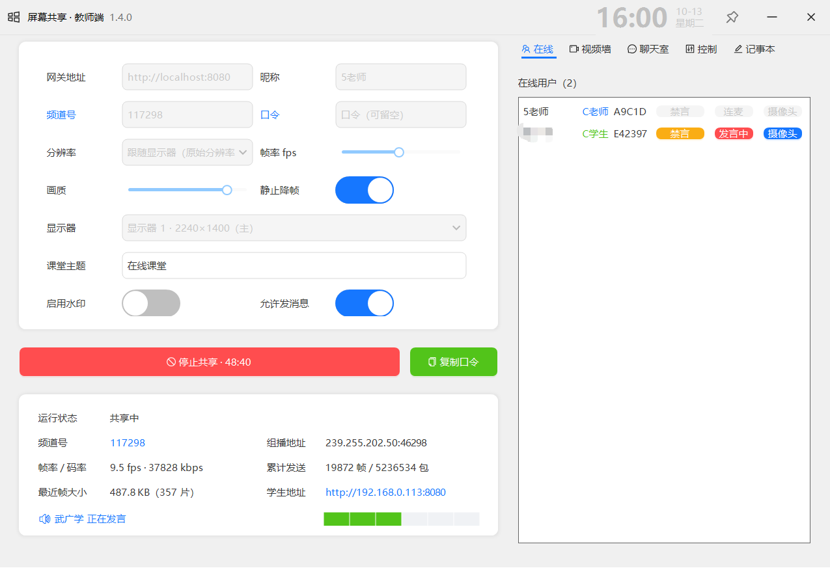Click the 画质 slider handle
This screenshot has height=568, width=830.
coord(227,190)
